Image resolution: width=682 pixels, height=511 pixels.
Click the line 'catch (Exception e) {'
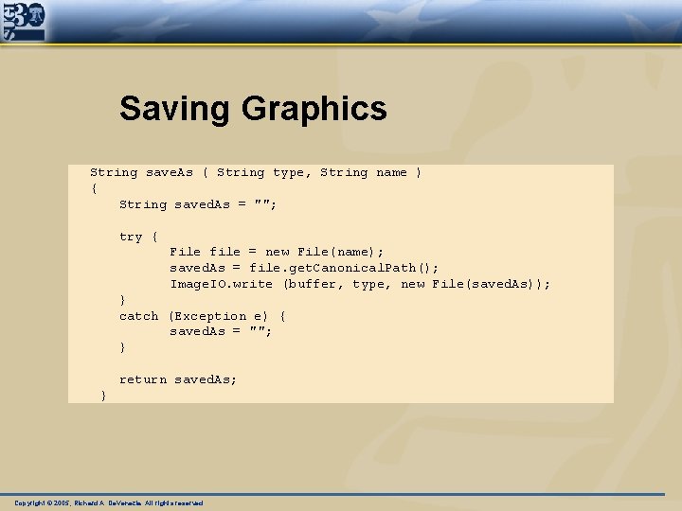click(203, 316)
